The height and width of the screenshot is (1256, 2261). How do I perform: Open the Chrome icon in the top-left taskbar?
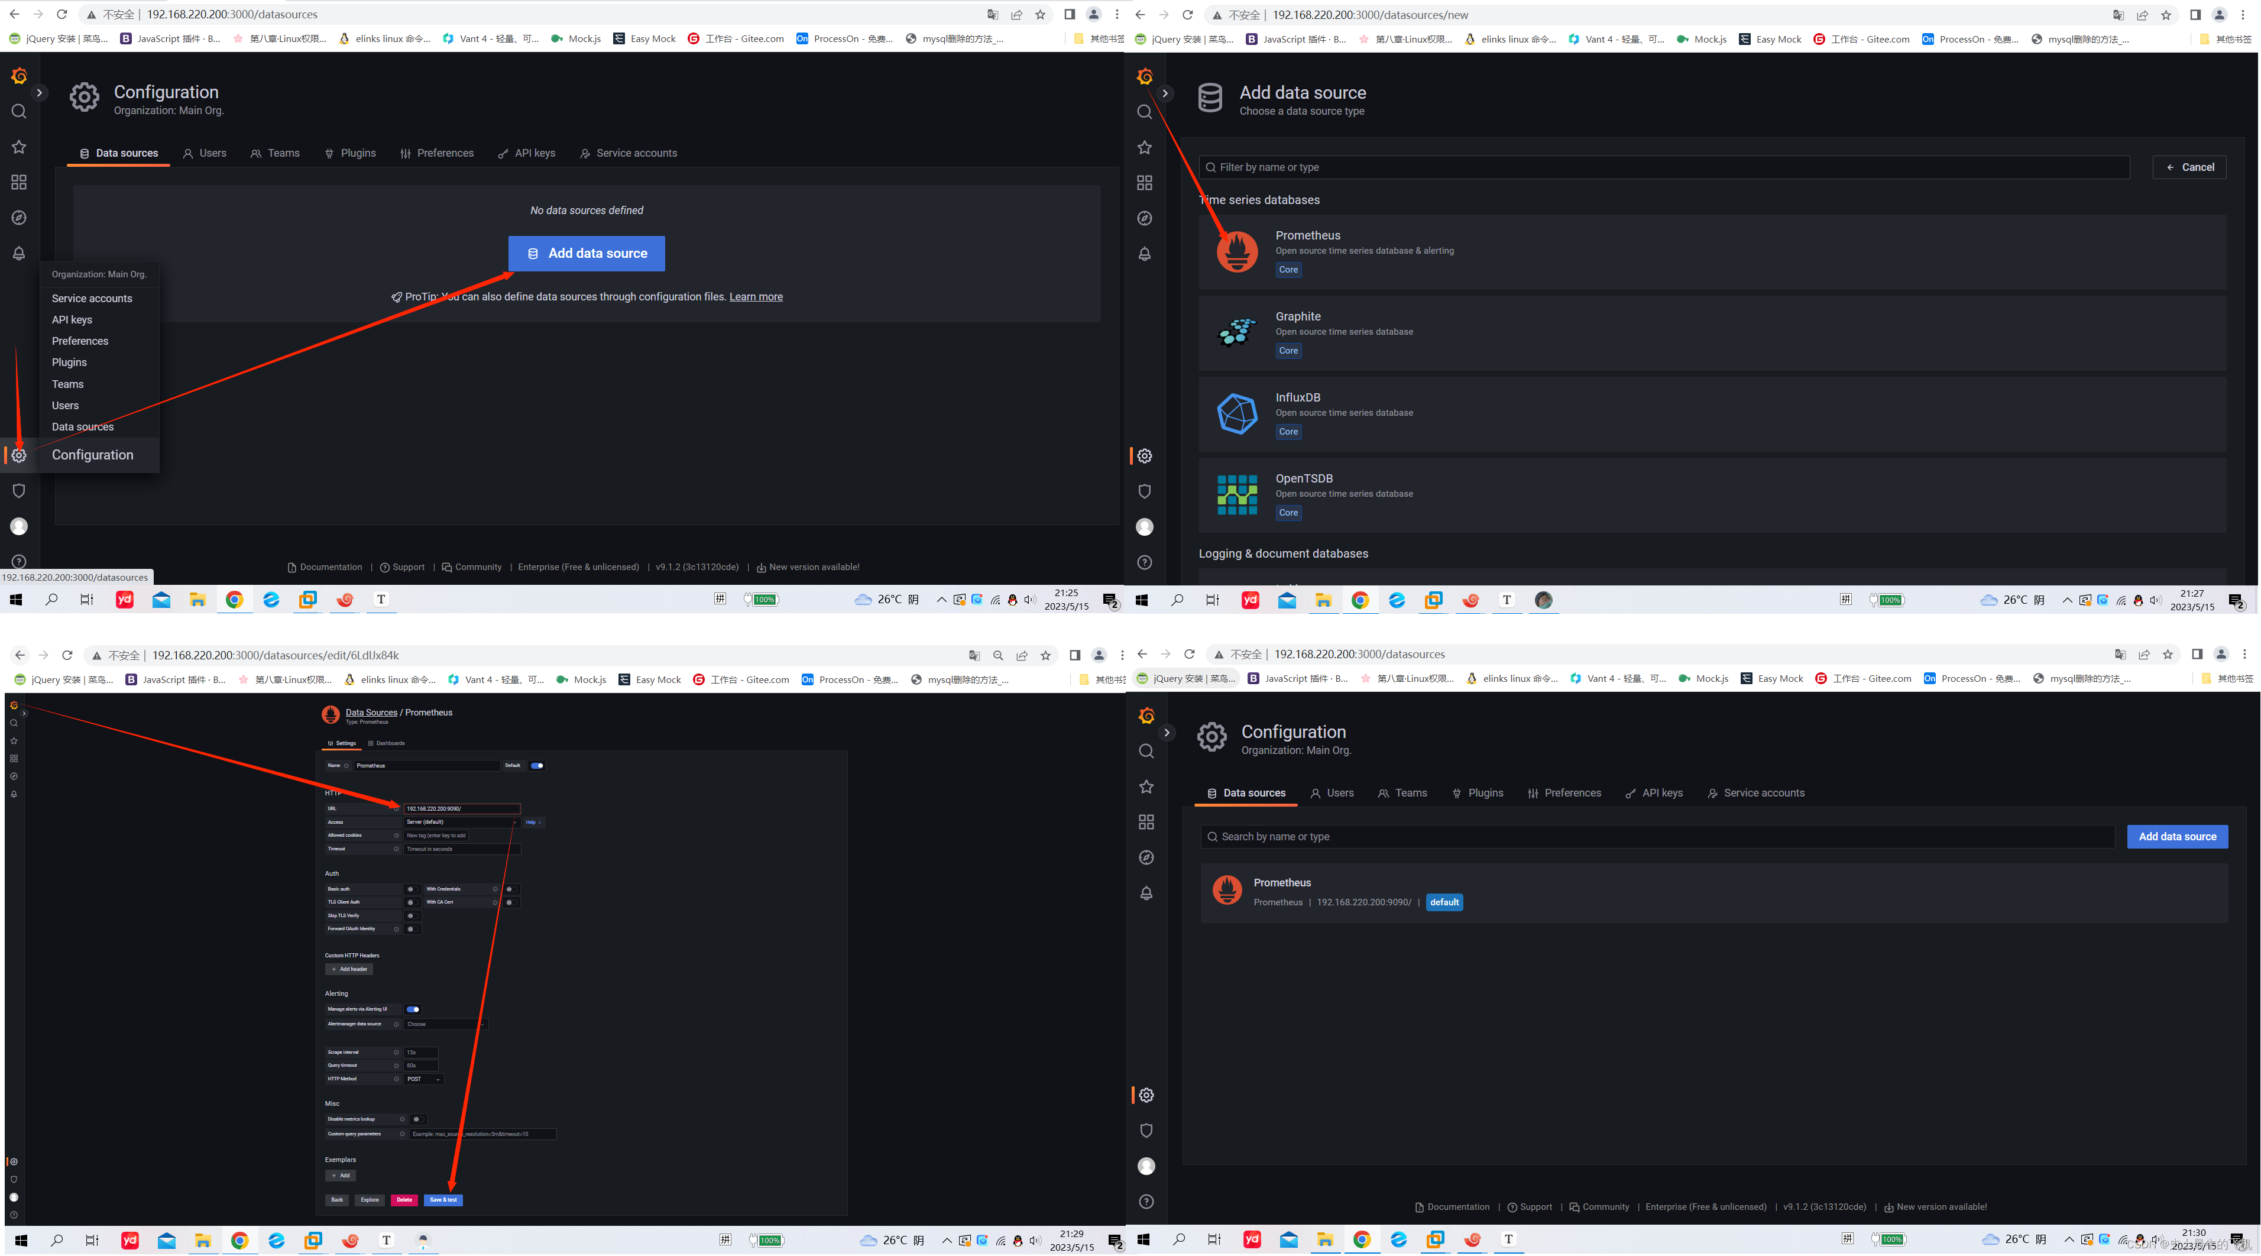pyautogui.click(x=234, y=600)
